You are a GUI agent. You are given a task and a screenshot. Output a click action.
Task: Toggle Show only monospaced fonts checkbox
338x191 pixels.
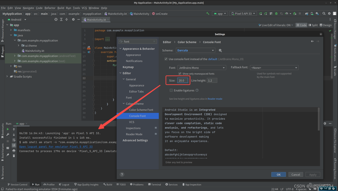[x=180, y=74]
